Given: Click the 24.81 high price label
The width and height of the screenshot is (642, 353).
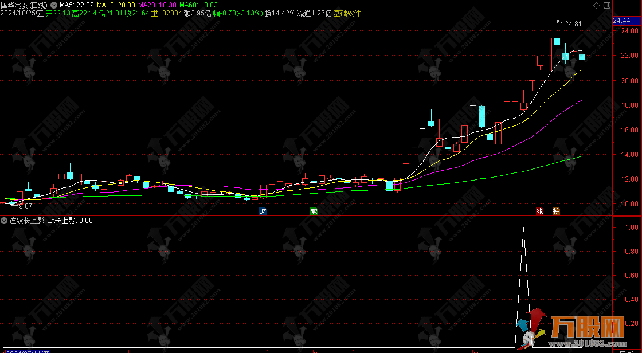Looking at the screenshot, I should point(573,24).
